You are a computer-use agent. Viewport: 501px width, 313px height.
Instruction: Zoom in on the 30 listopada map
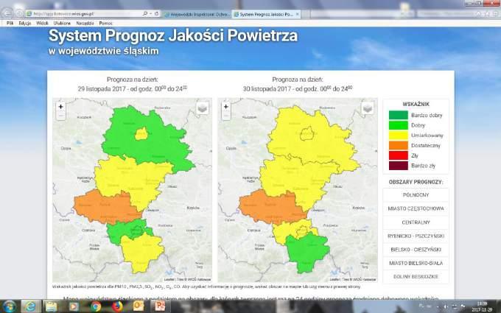tap(226, 107)
